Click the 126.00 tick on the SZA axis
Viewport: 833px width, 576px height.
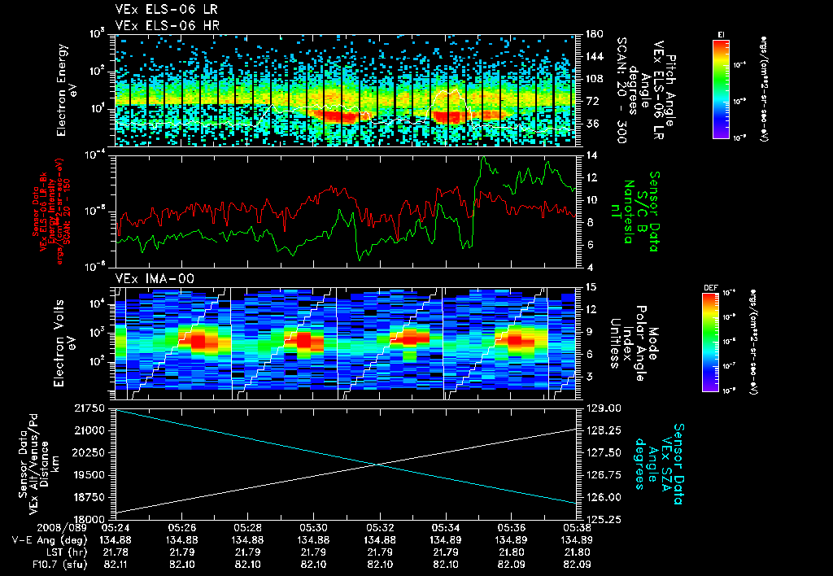(603, 497)
